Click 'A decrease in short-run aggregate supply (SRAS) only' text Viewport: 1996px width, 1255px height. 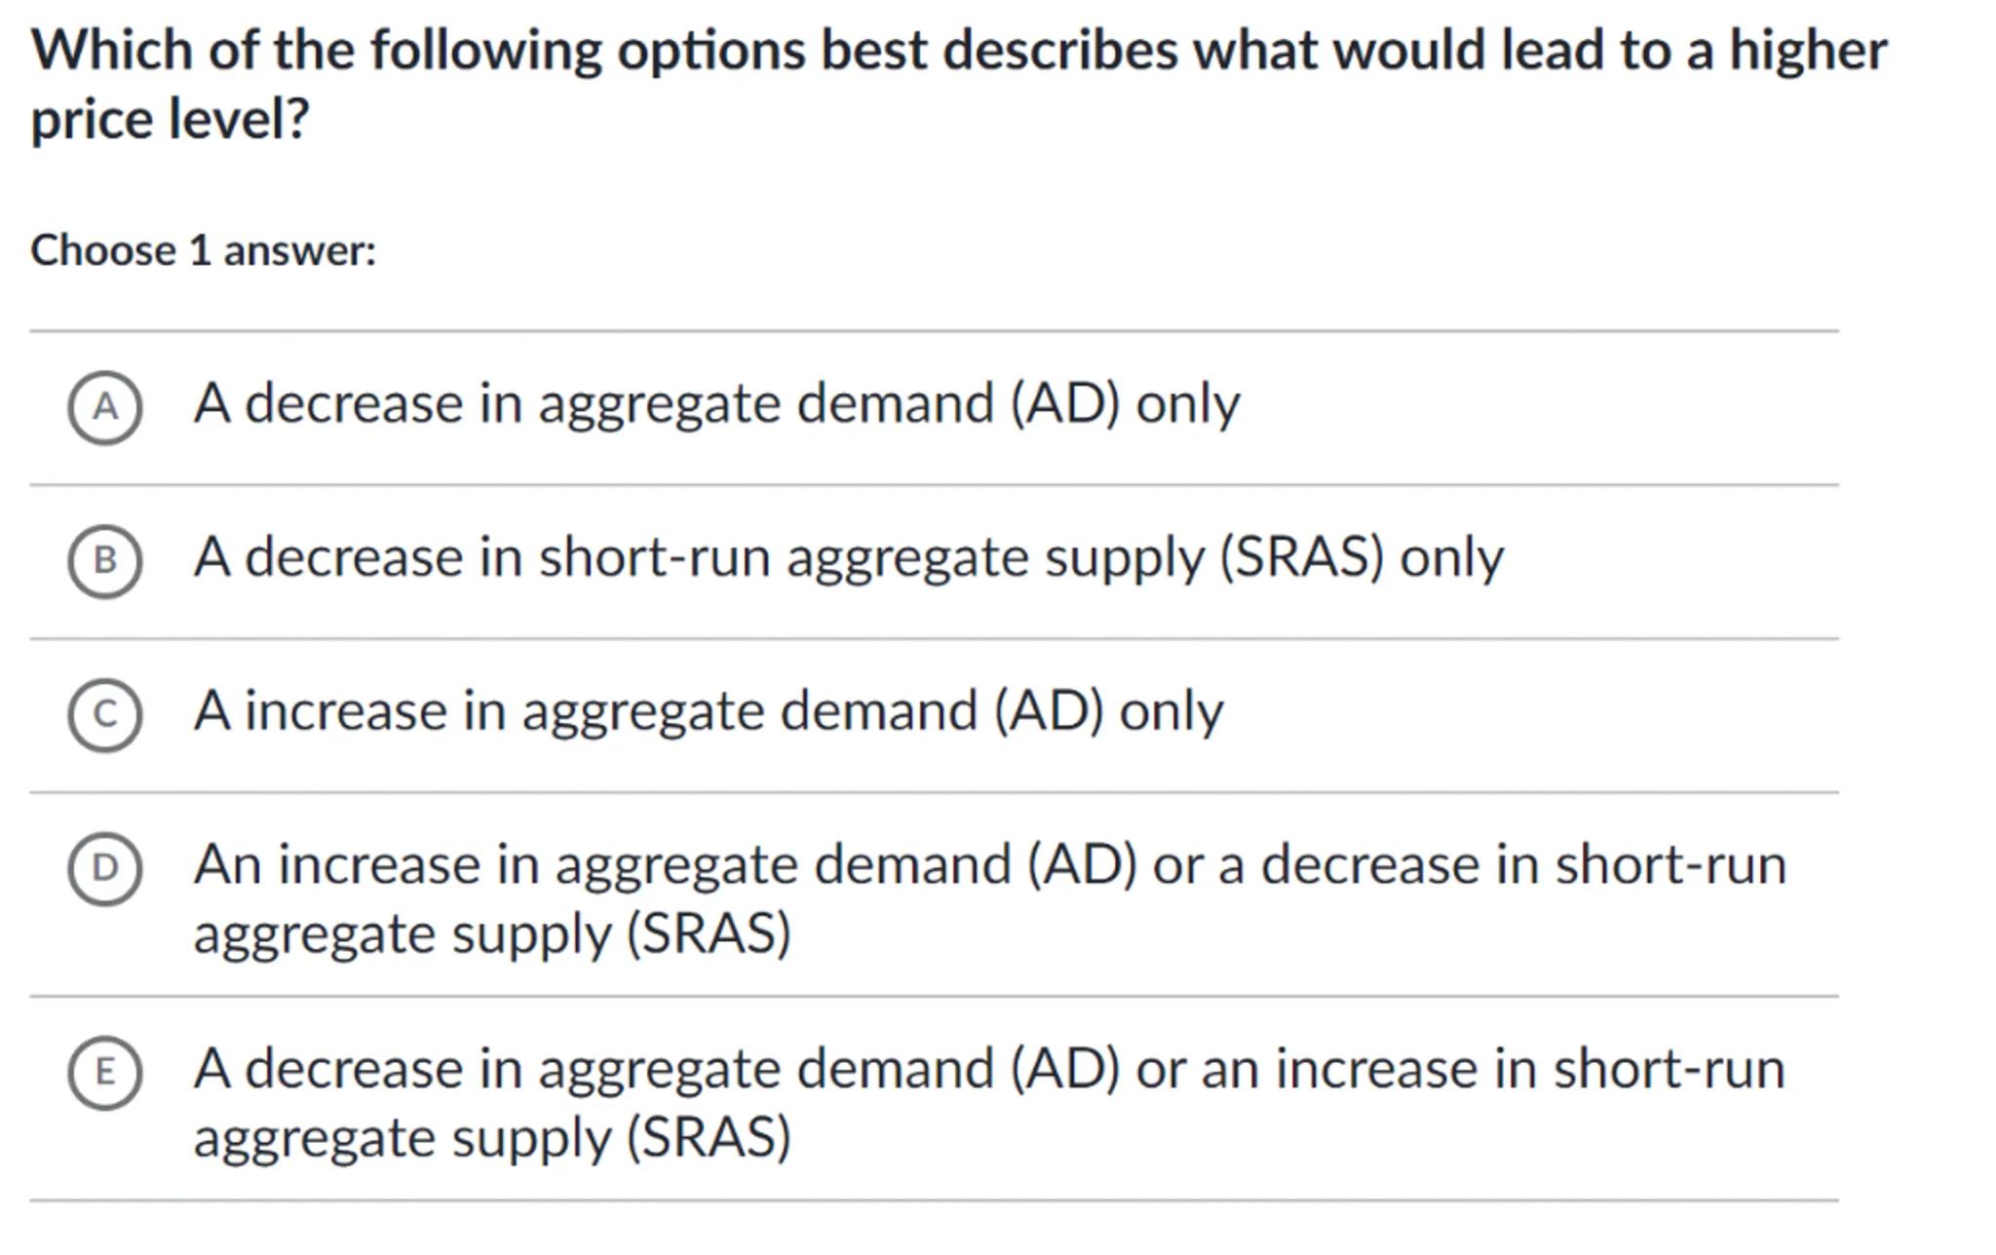(848, 557)
